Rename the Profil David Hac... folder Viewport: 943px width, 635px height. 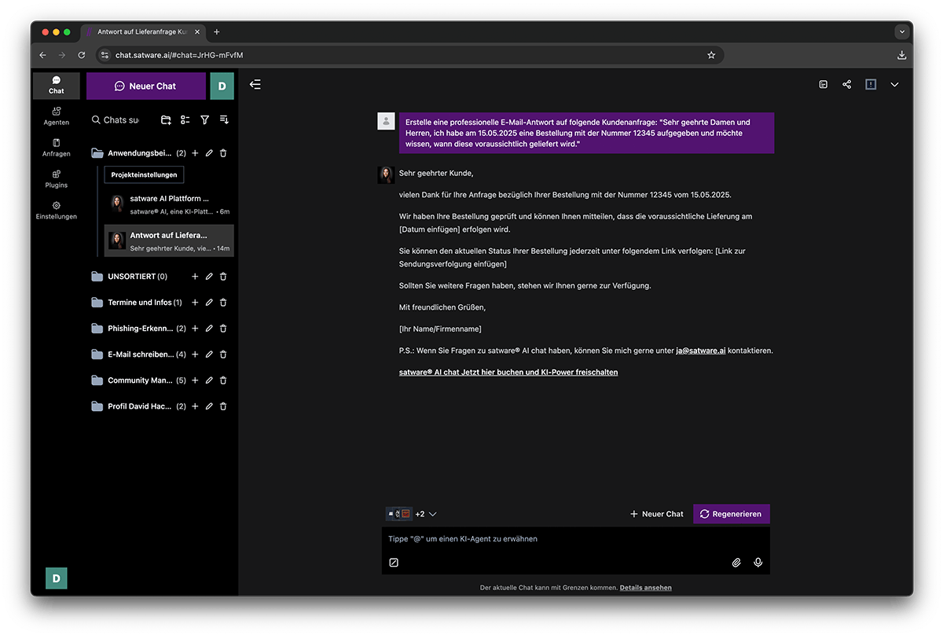209,406
